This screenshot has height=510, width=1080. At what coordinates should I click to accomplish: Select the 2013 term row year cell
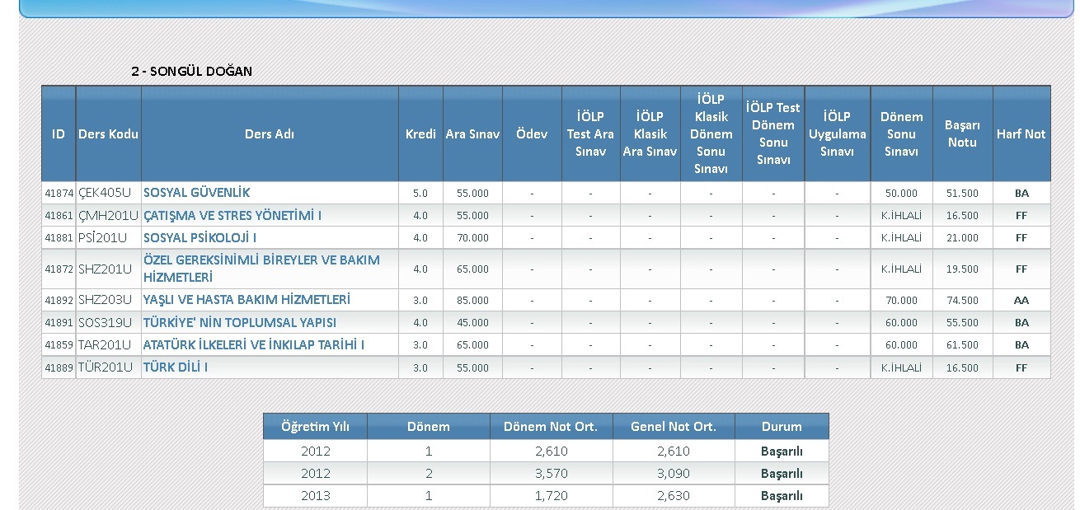(x=315, y=496)
